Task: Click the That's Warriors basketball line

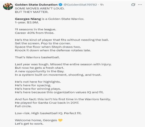Action: tap(37, 57)
